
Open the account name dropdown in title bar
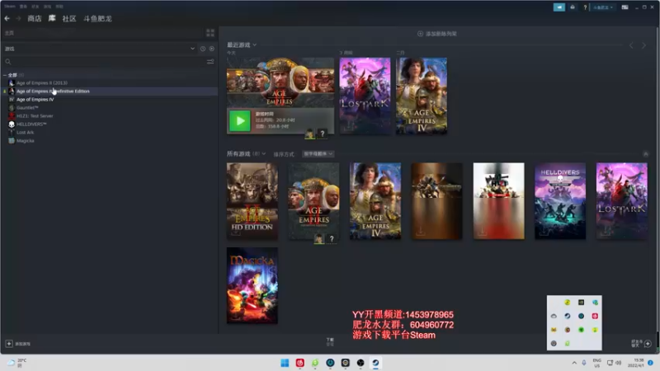[x=603, y=7]
